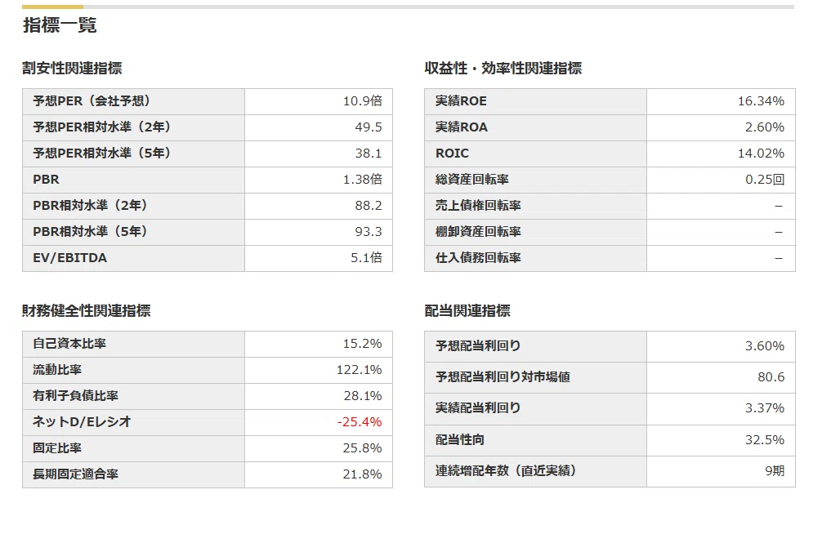Click the red ネットD/Eレシオ value -25.4%

(359, 422)
